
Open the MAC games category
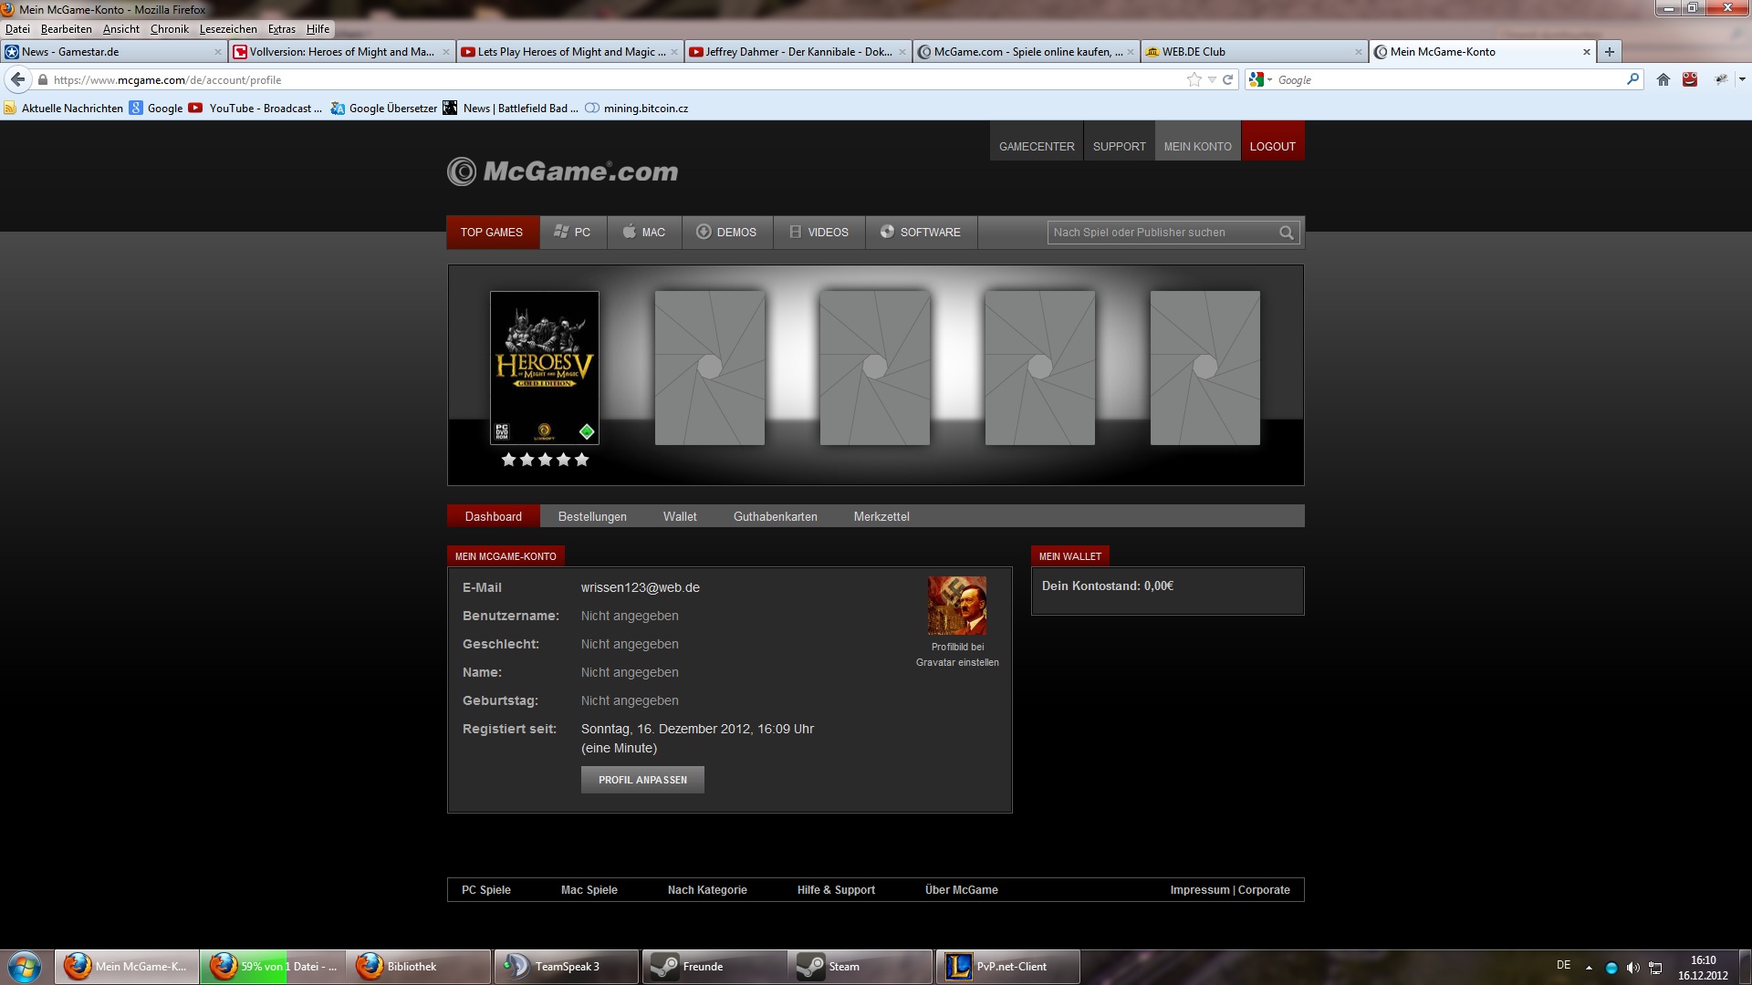tap(644, 233)
